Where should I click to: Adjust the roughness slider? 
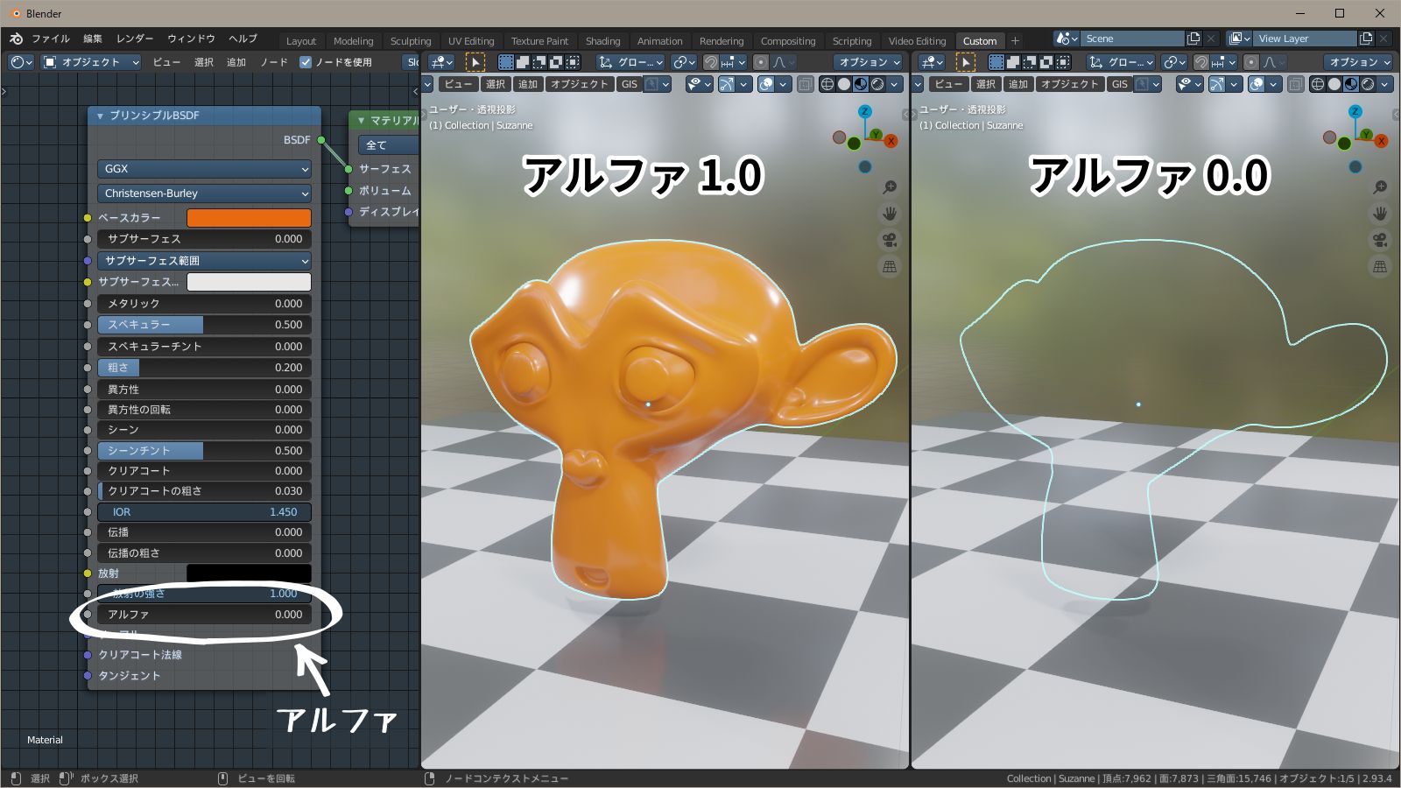204,368
